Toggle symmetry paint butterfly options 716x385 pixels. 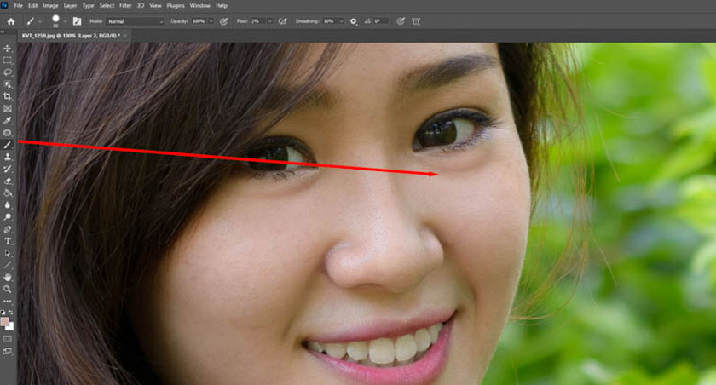pyautogui.click(x=416, y=21)
